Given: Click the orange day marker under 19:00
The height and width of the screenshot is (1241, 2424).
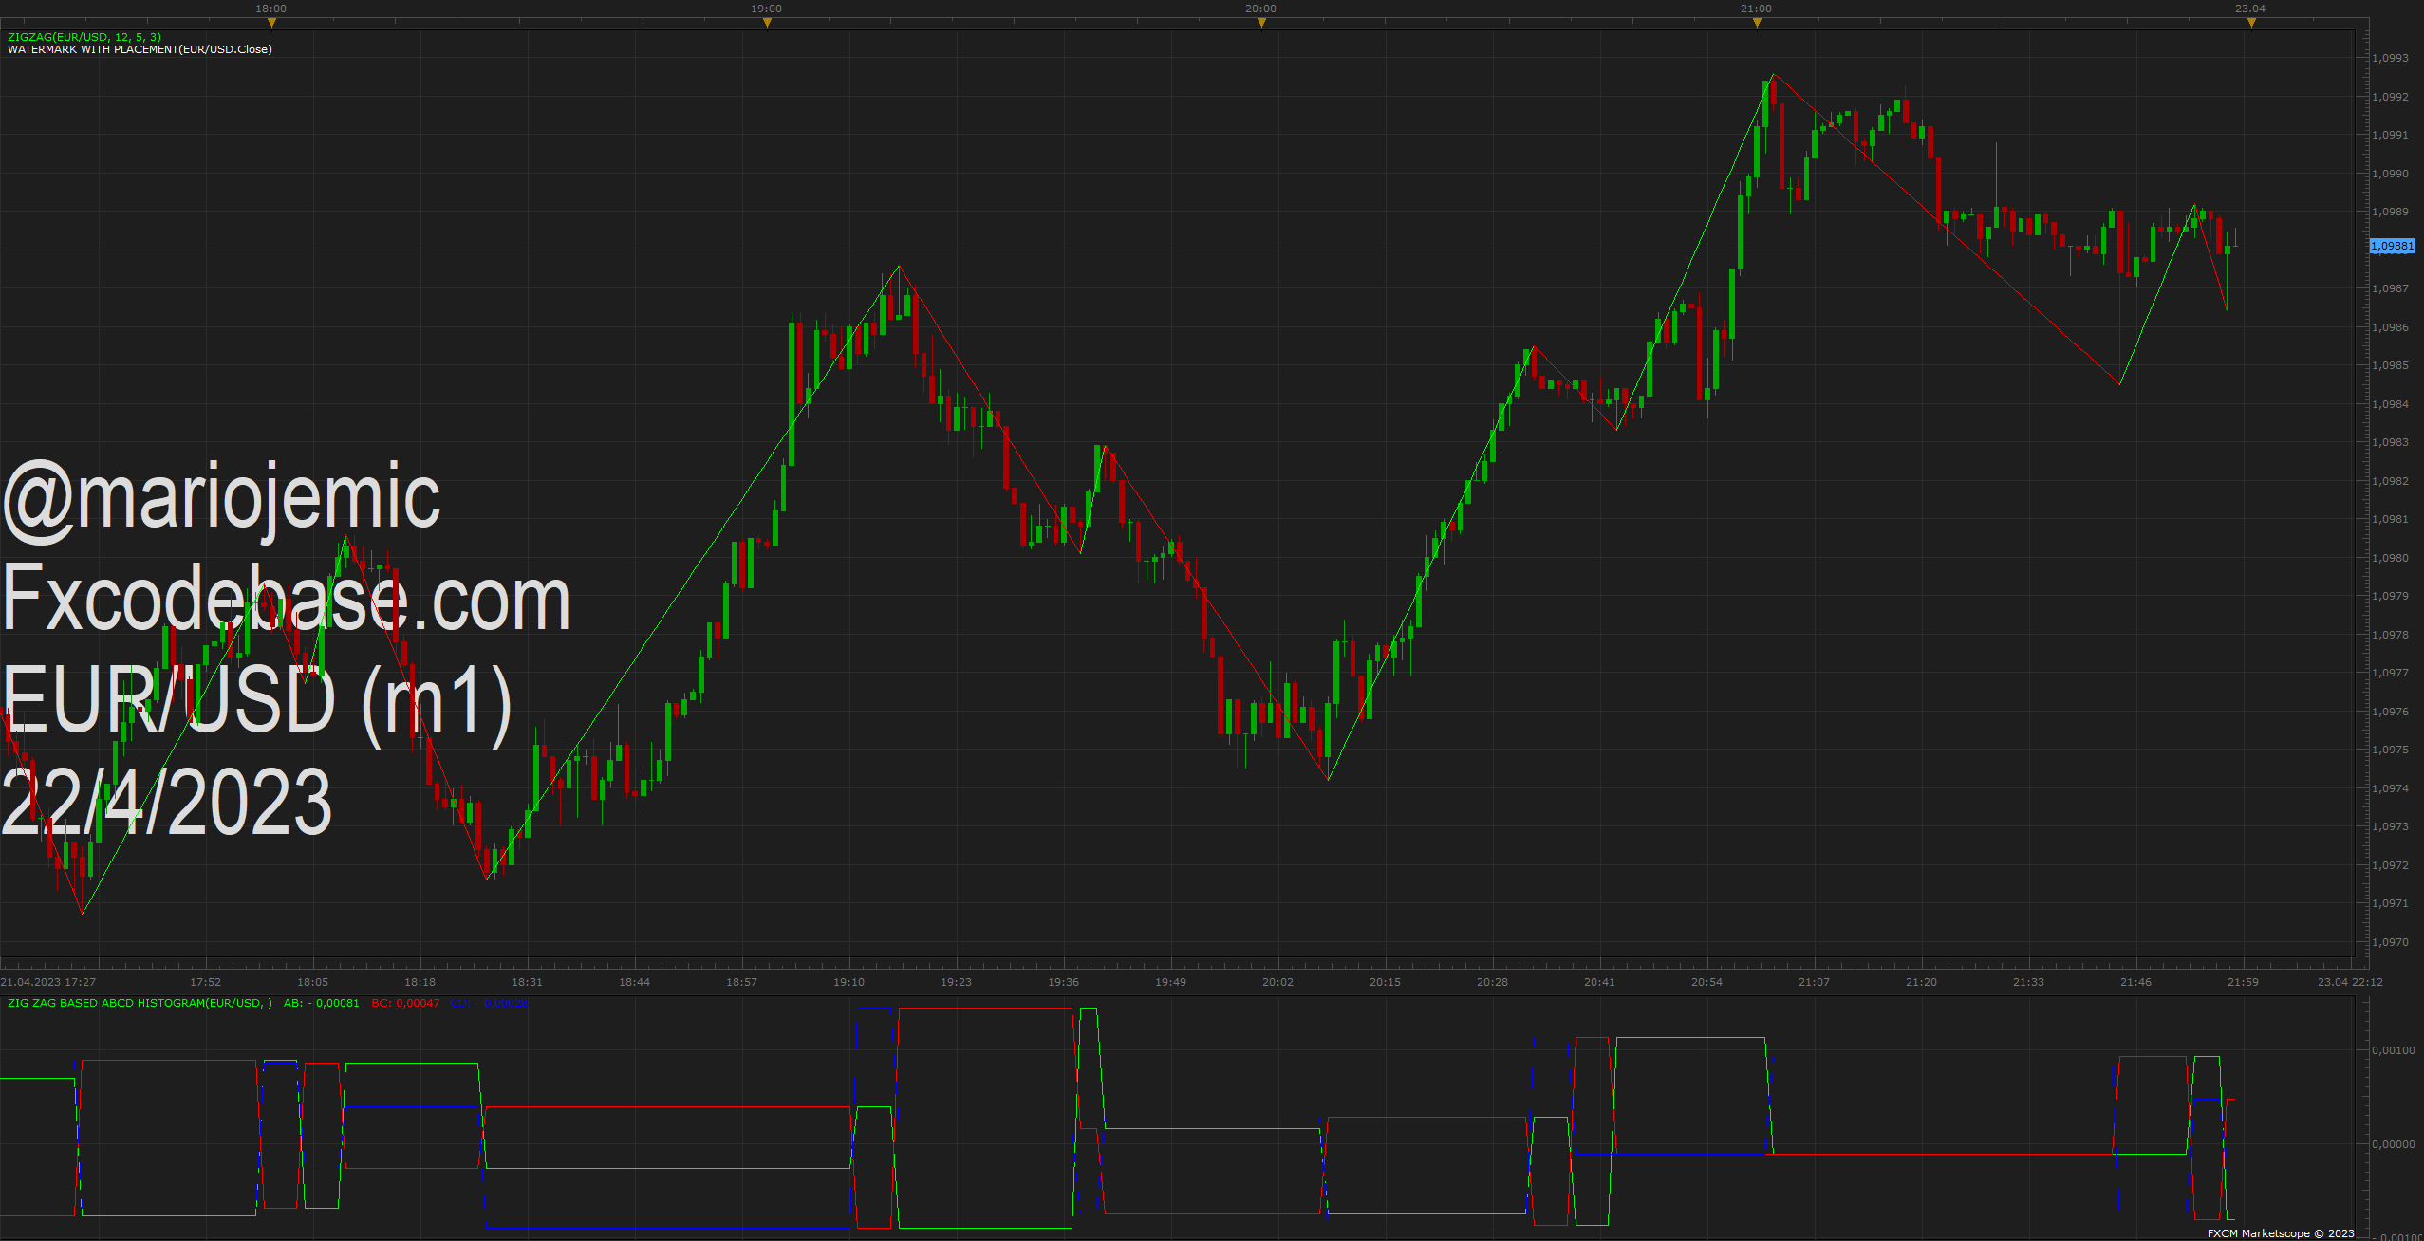Looking at the screenshot, I should coord(767,23).
